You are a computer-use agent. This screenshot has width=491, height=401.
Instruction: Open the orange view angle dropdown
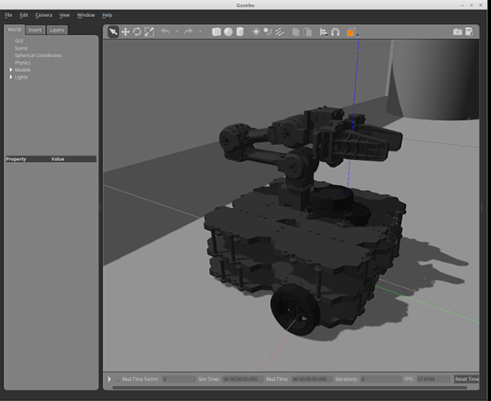point(352,32)
